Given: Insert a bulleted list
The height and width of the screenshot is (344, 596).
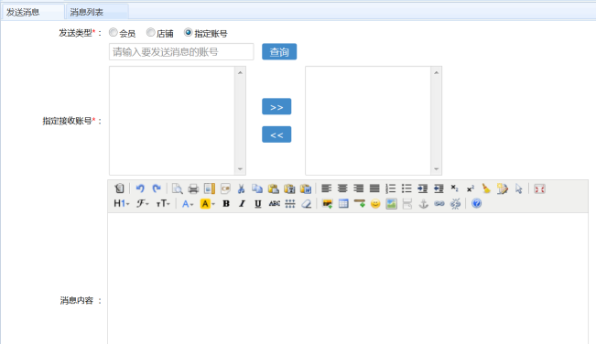Looking at the screenshot, I should point(406,188).
